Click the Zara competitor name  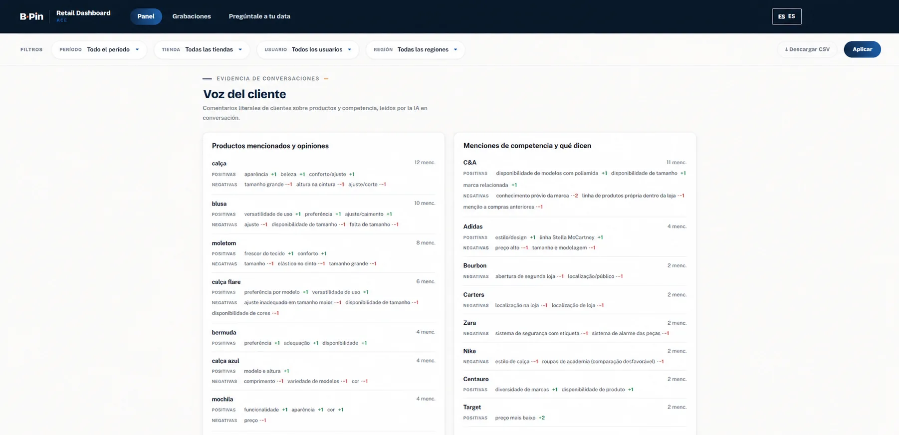pos(469,323)
